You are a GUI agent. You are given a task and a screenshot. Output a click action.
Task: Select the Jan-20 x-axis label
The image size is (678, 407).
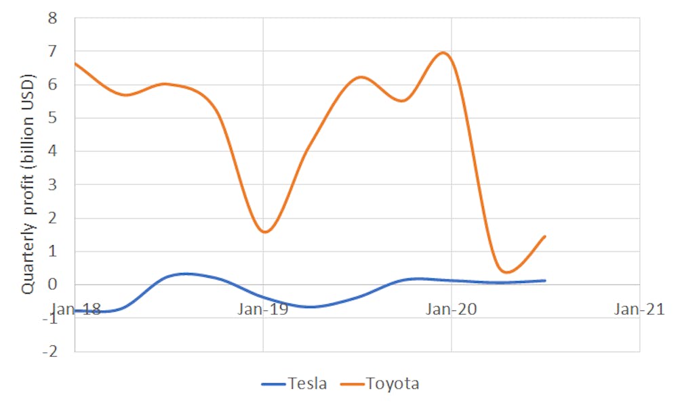click(x=452, y=310)
